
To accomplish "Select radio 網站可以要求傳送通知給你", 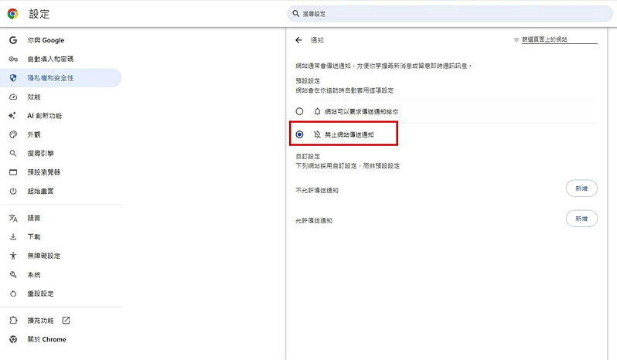I will click(299, 111).
